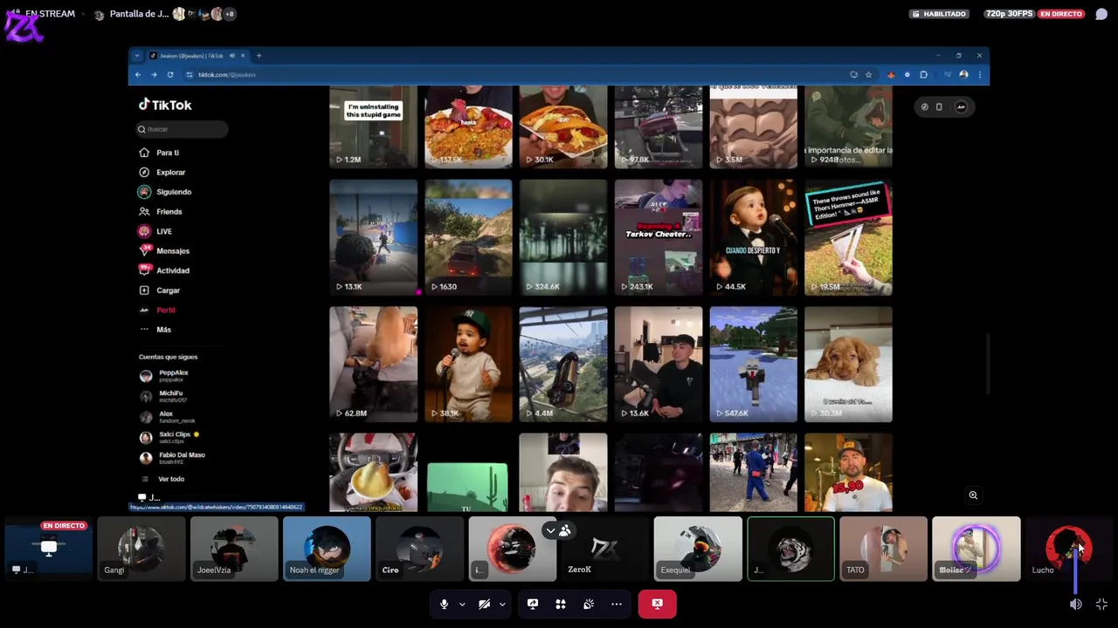
Task: Collapse the participants row chevron
Action: [550, 530]
